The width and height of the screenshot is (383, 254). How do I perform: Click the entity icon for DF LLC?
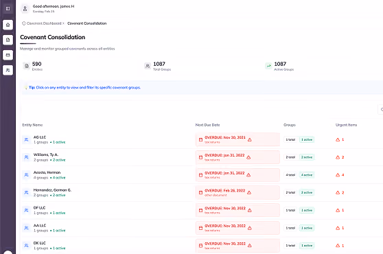pos(26,210)
